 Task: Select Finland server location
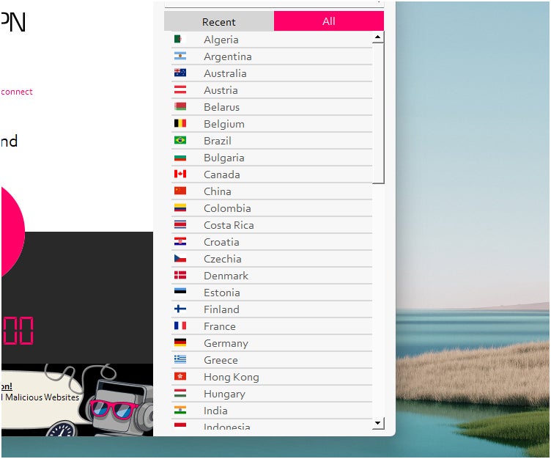pos(221,310)
